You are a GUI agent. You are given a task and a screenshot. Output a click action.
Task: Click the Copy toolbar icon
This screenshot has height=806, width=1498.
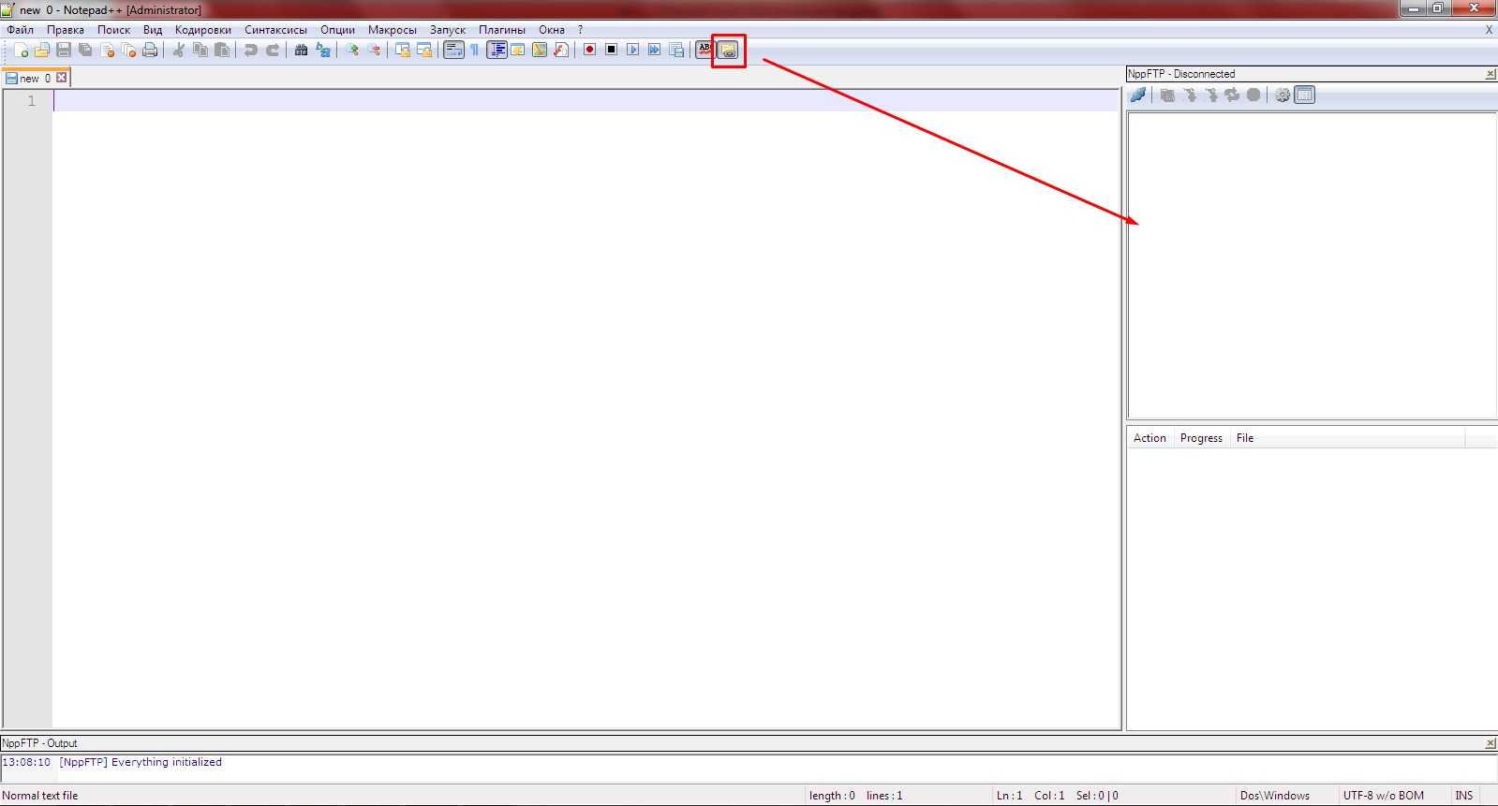coord(200,50)
